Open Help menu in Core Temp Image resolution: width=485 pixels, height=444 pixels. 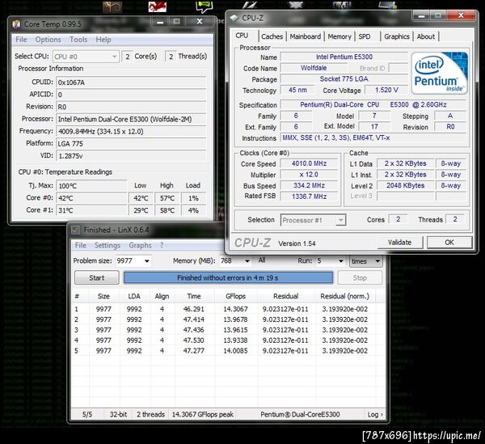(103, 40)
